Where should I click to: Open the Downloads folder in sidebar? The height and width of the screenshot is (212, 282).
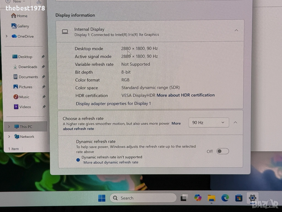click(28, 67)
